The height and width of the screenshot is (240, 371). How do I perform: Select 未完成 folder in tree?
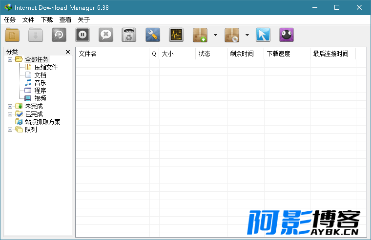click(34, 106)
